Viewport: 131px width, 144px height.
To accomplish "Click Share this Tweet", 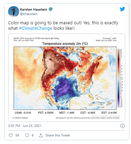I will (x=58, y=135).
